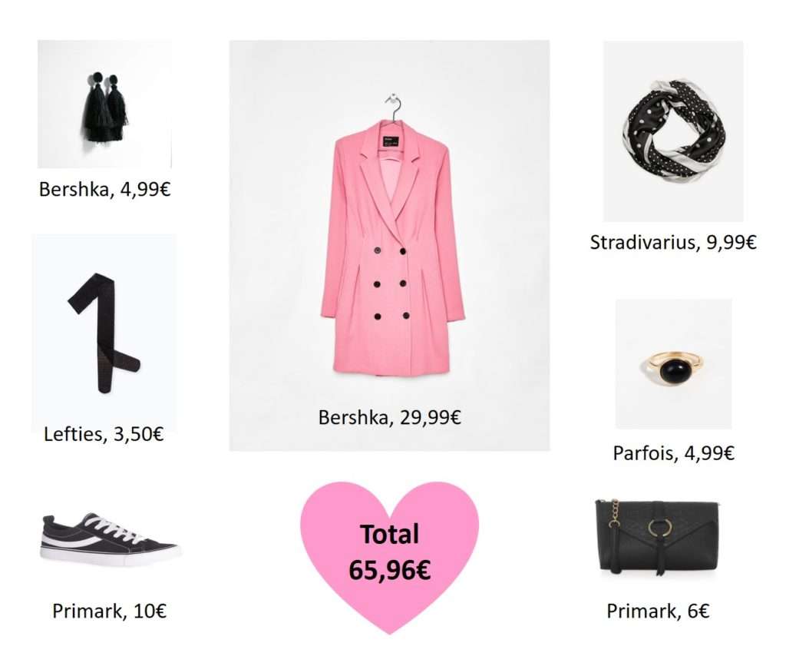Select the Bershka, 29,99€ label
This screenshot has width=786, height=666.
389,418
